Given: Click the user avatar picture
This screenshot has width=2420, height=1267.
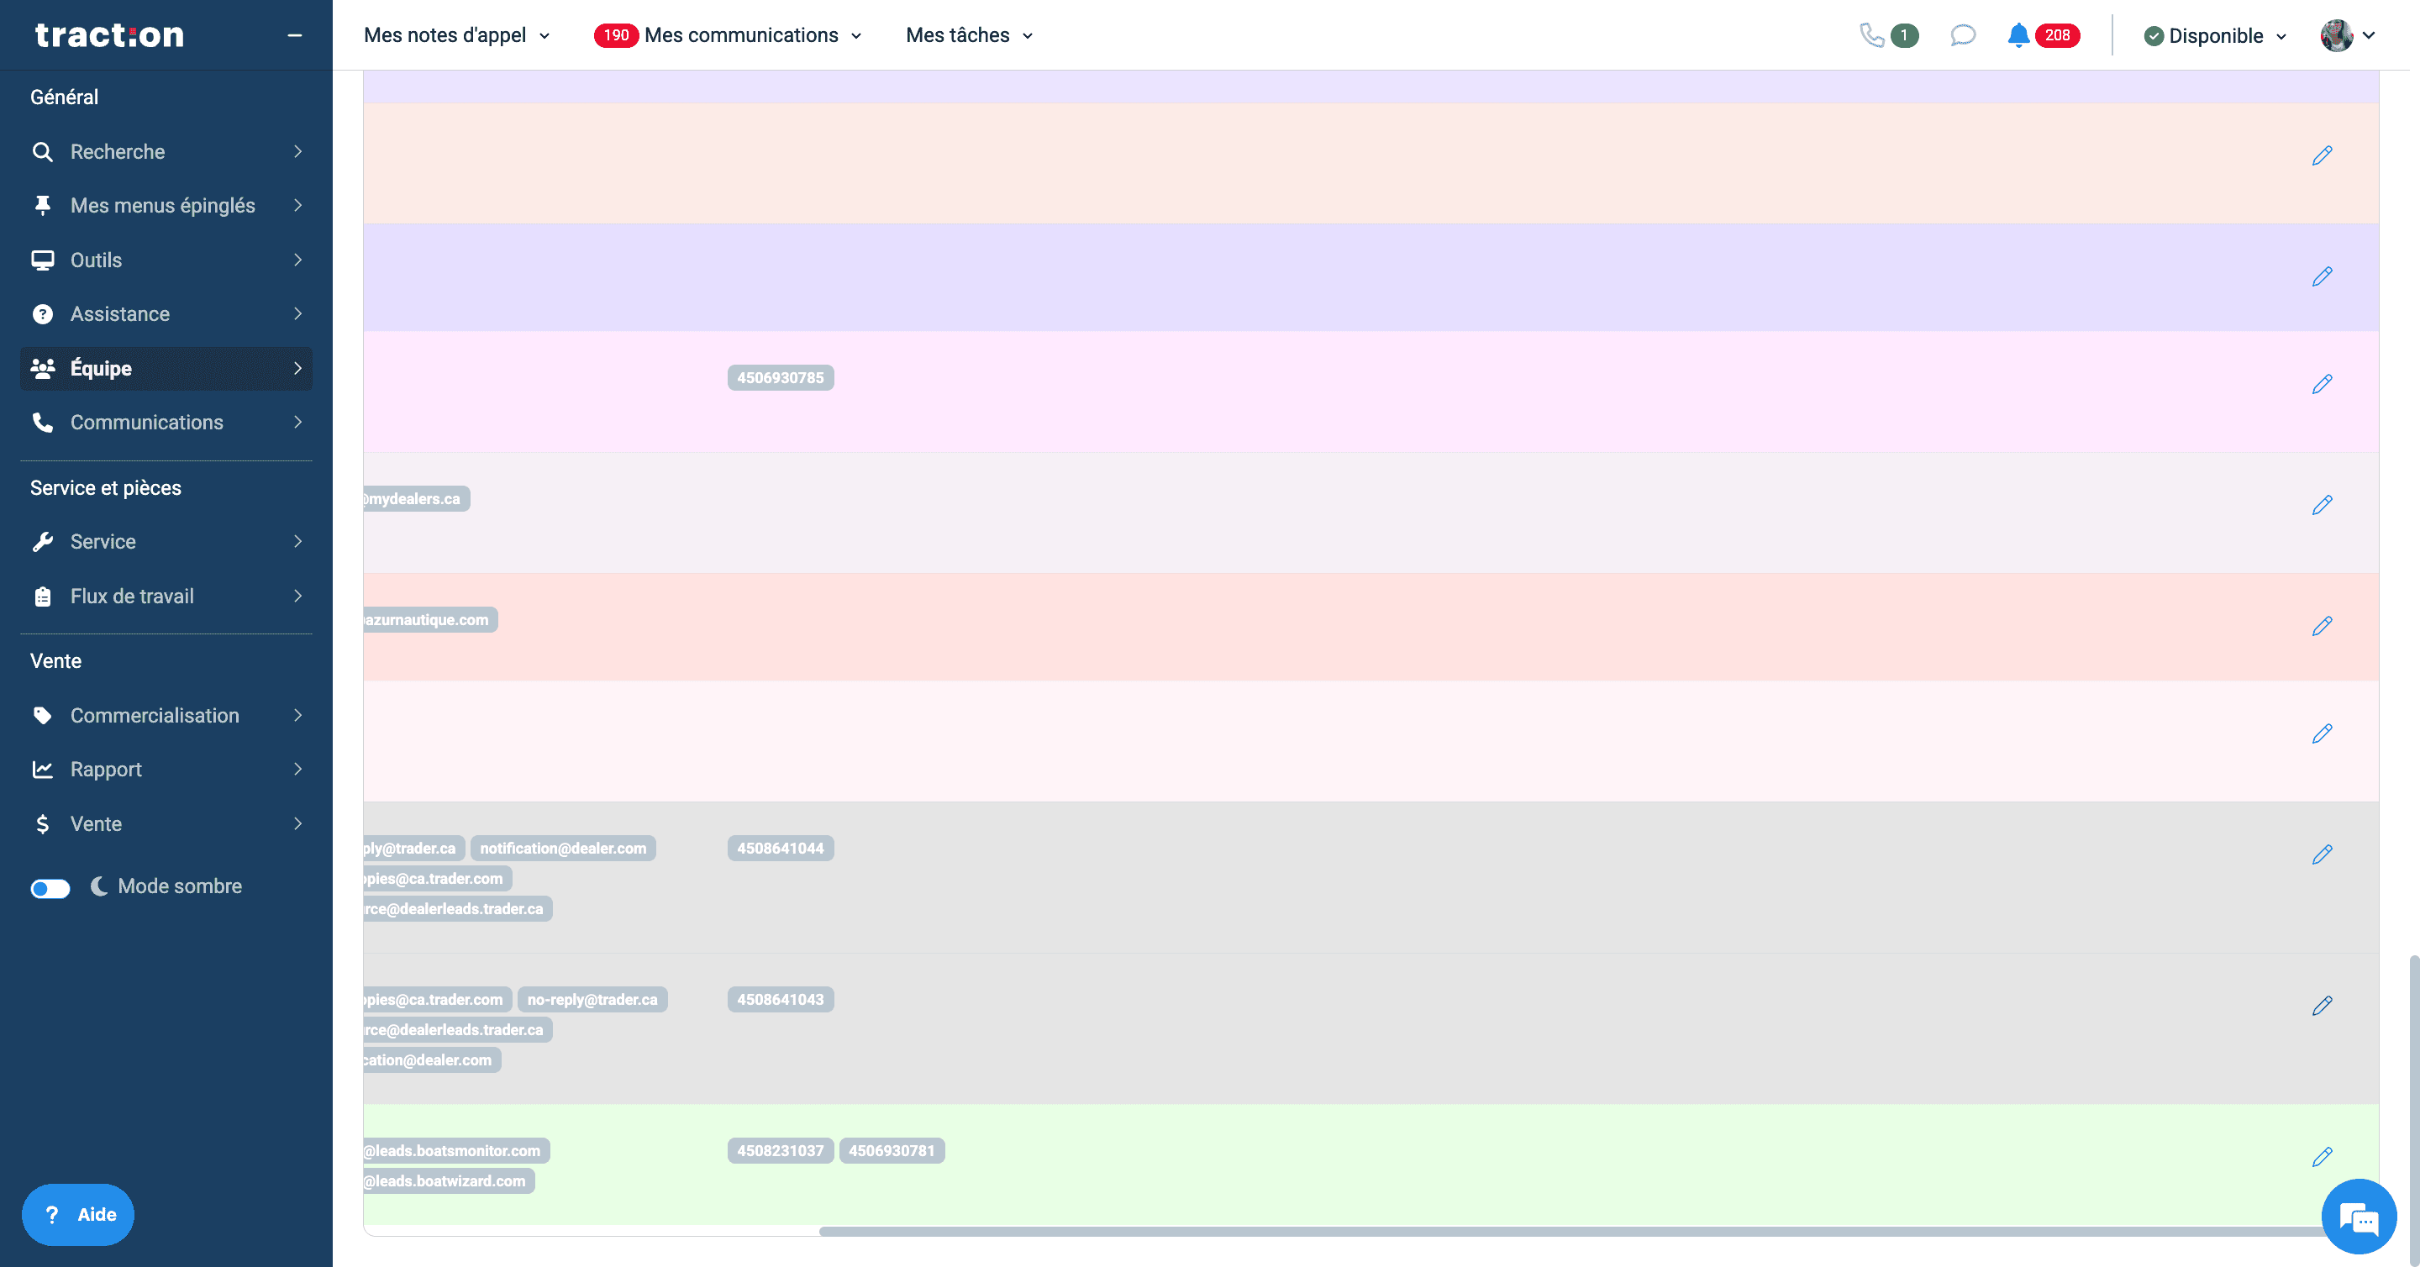Looking at the screenshot, I should [x=2336, y=35].
